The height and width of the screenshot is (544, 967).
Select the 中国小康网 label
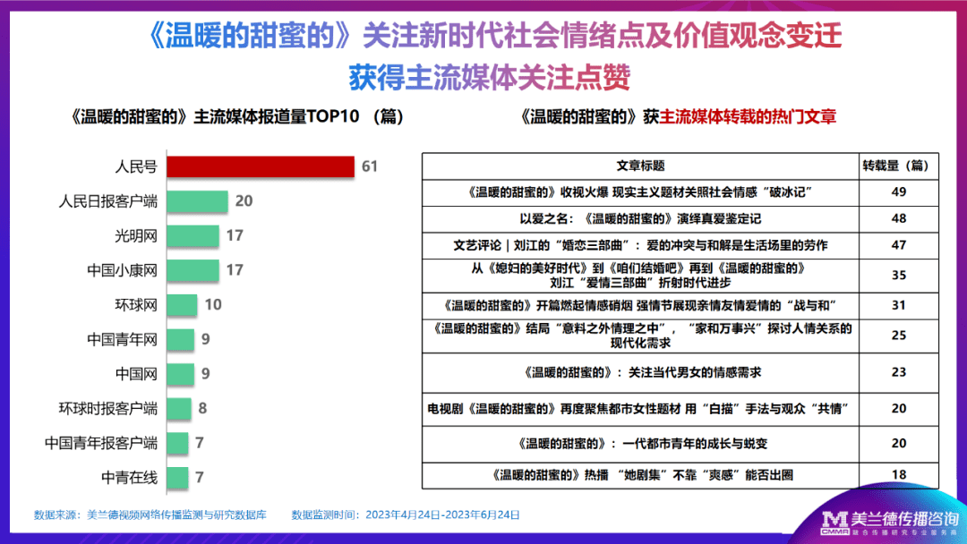click(x=122, y=270)
